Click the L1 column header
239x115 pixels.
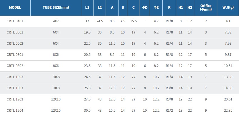tap(87, 8)
